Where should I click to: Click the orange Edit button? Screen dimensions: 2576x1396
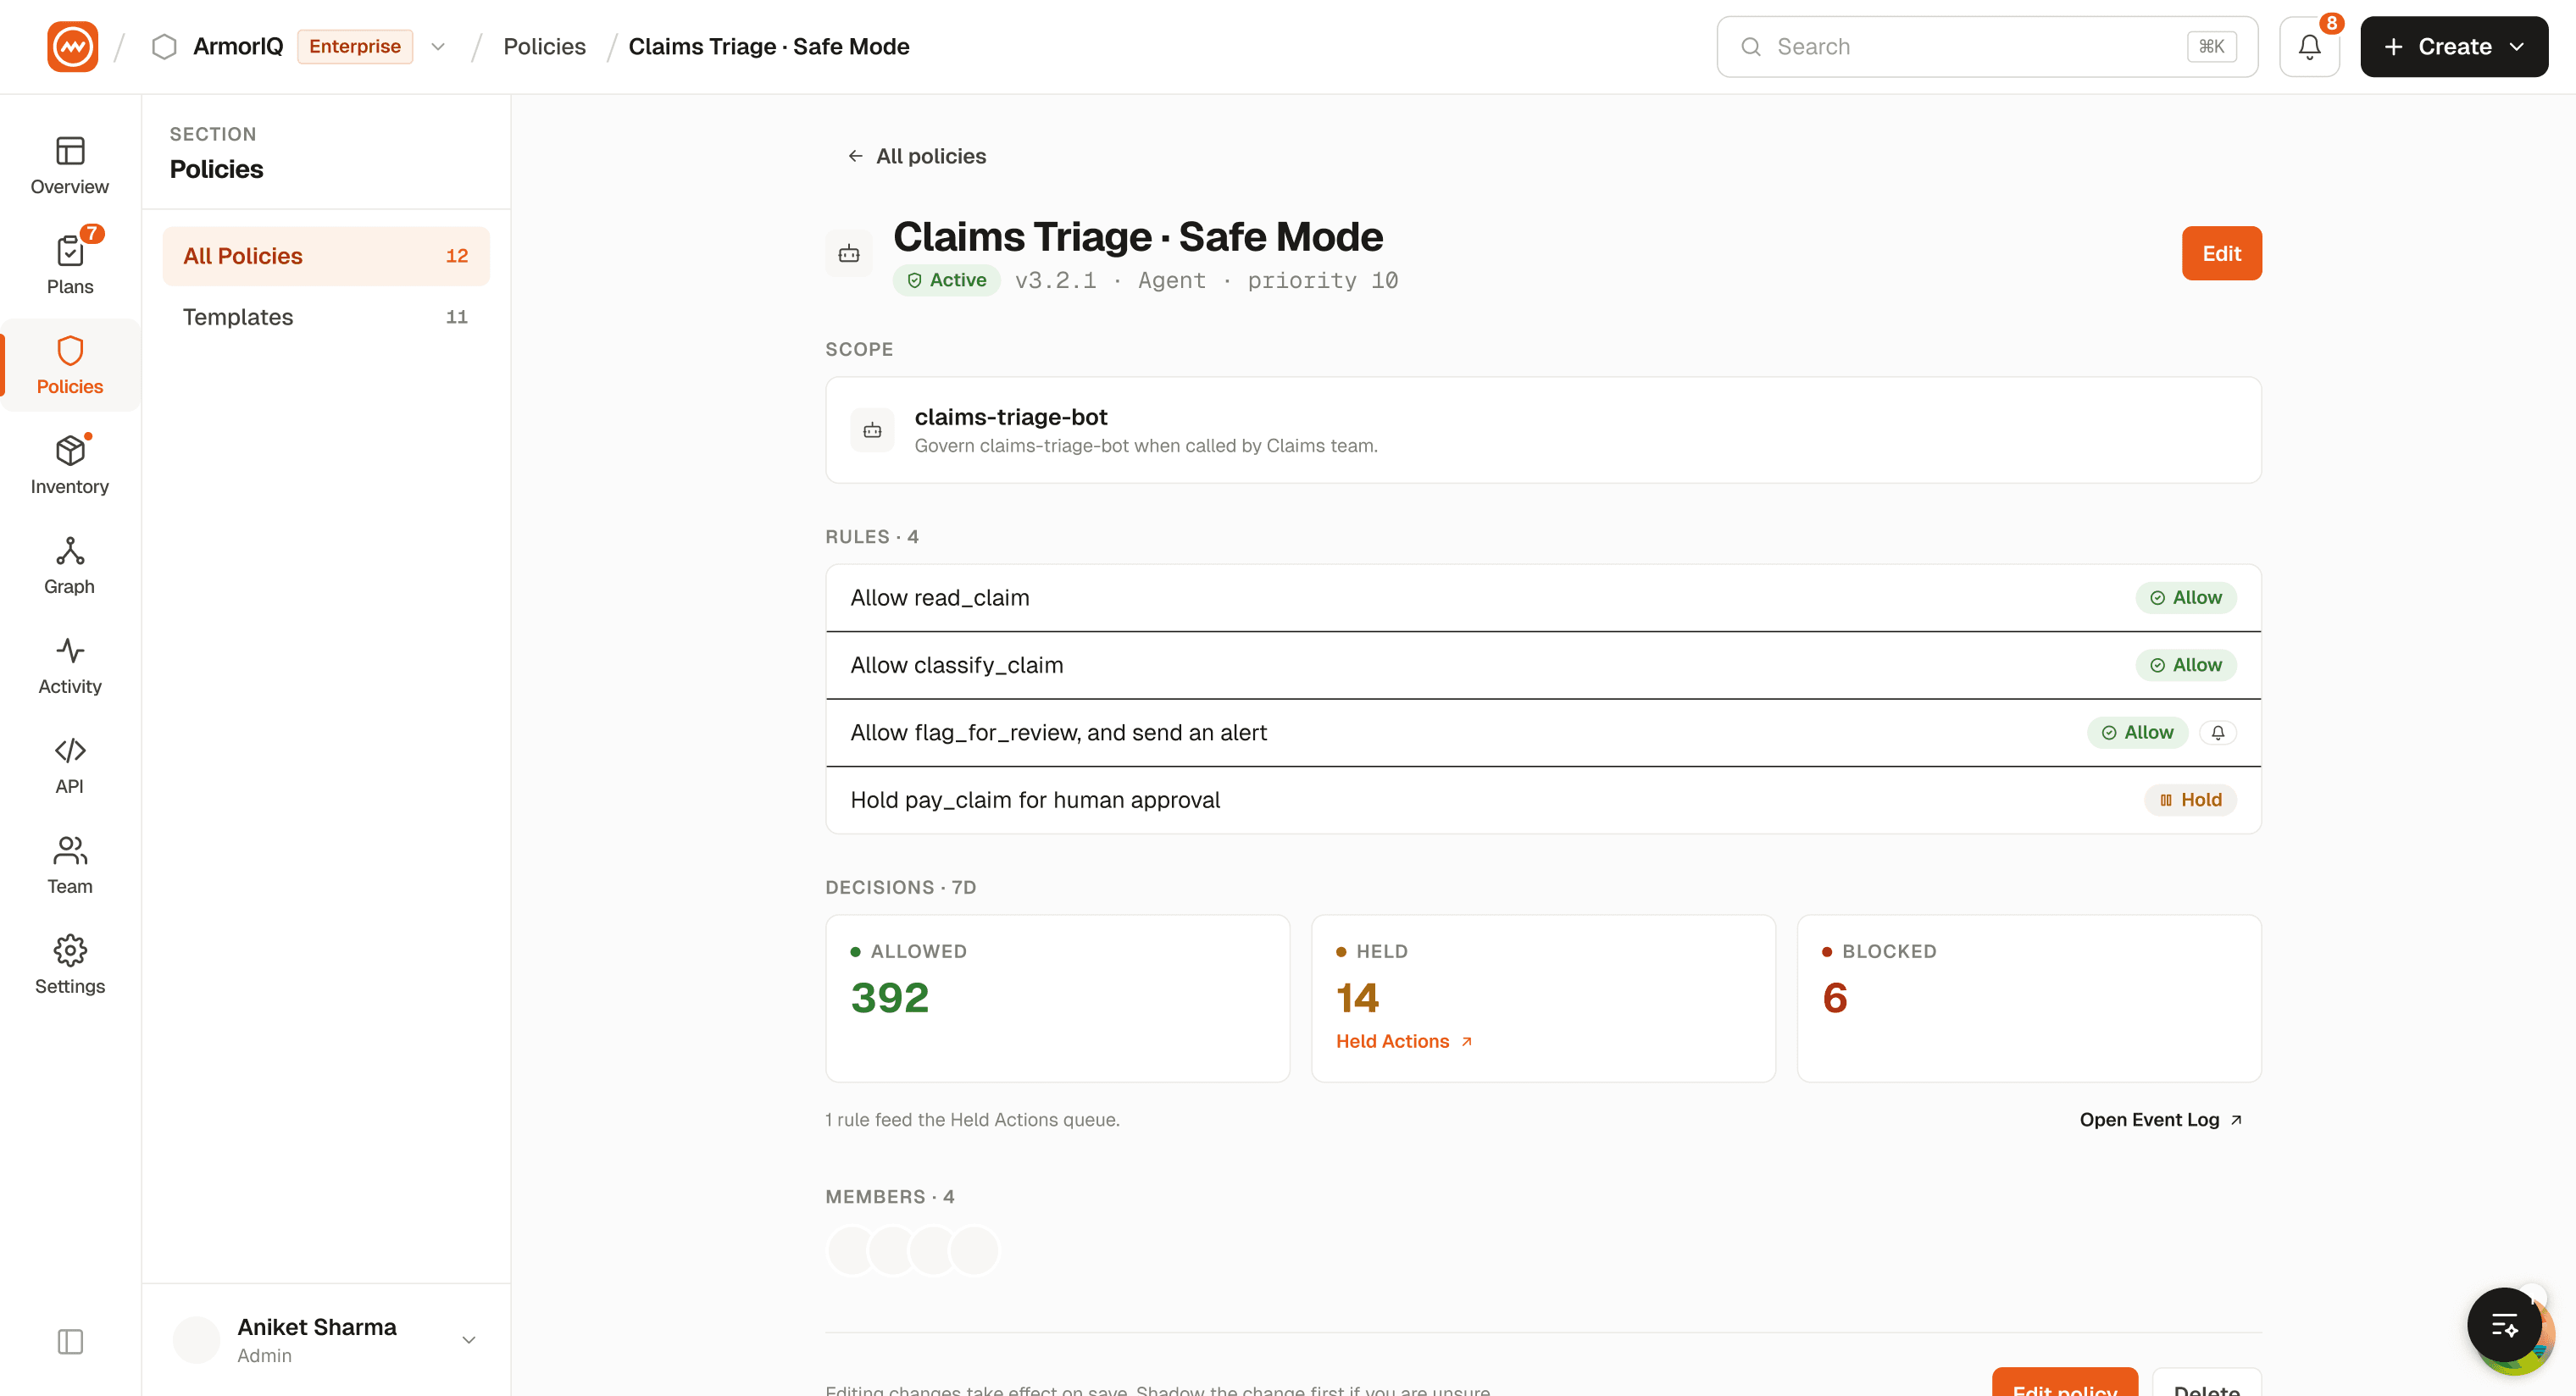click(2221, 254)
